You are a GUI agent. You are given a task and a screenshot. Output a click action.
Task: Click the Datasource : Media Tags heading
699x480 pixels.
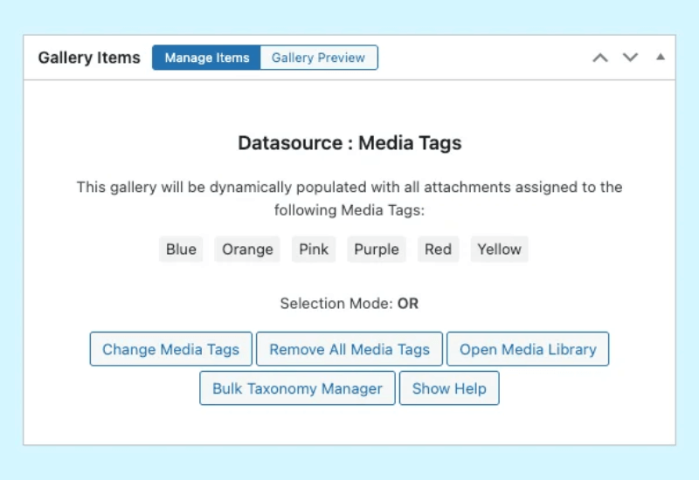point(349,143)
